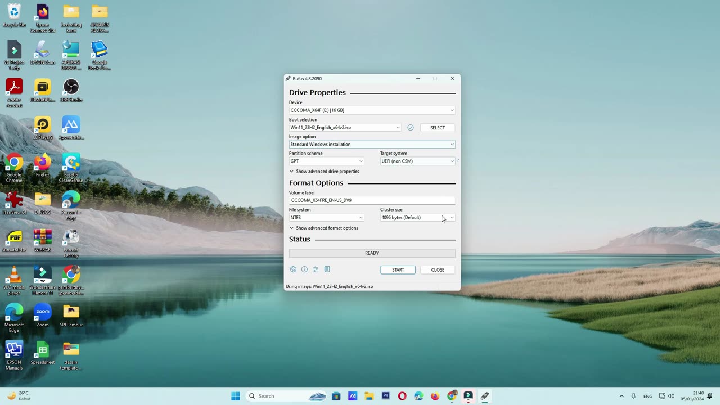
Task: Open the Partition scheme GPT dropdown
Action: coord(326,161)
